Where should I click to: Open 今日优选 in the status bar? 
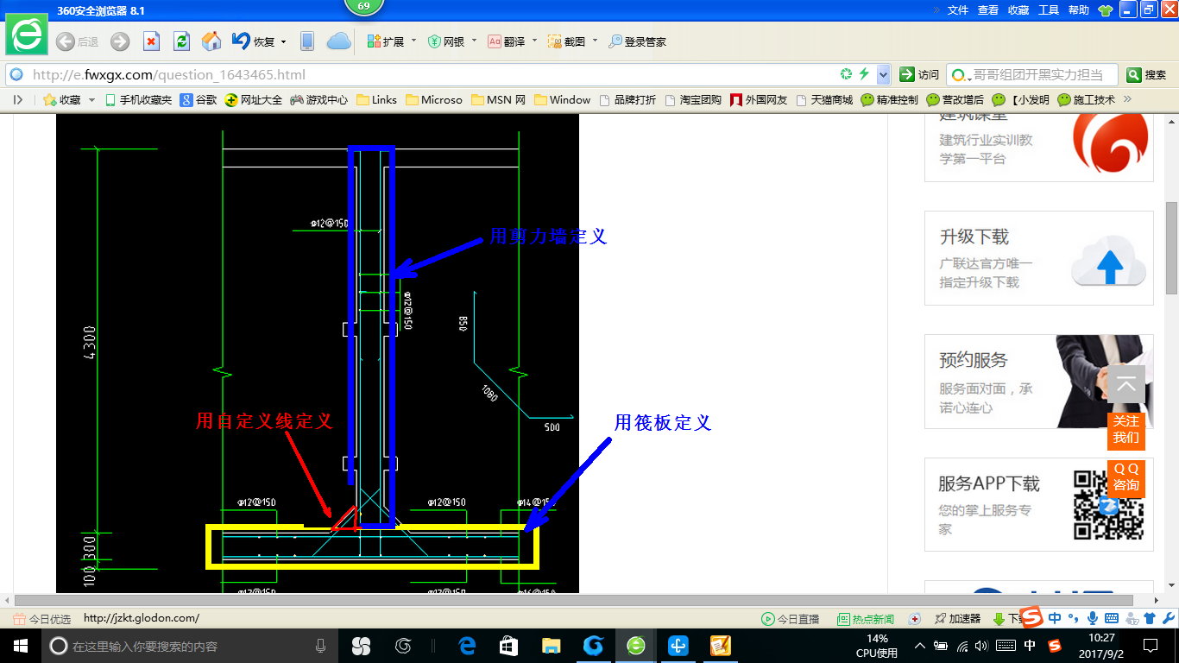click(41, 619)
